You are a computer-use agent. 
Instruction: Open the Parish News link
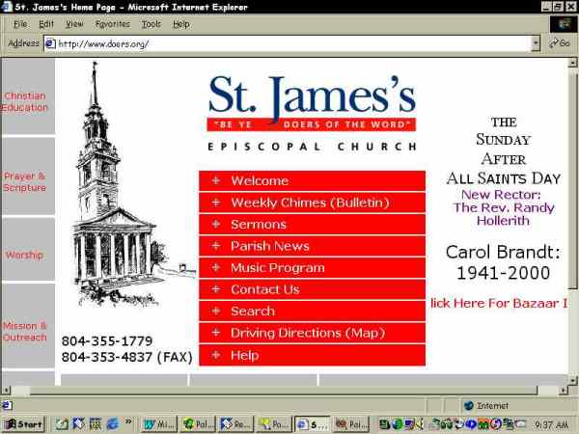click(312, 246)
